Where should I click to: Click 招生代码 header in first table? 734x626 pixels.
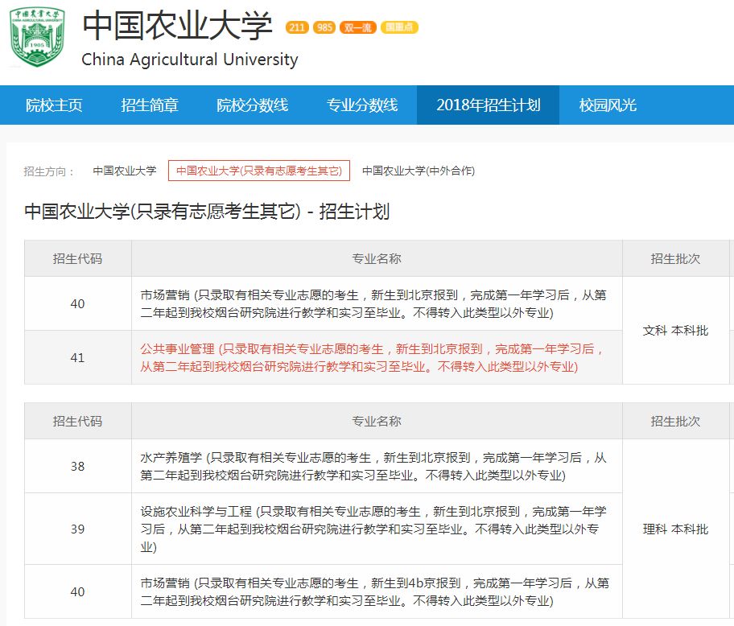pyautogui.click(x=78, y=259)
